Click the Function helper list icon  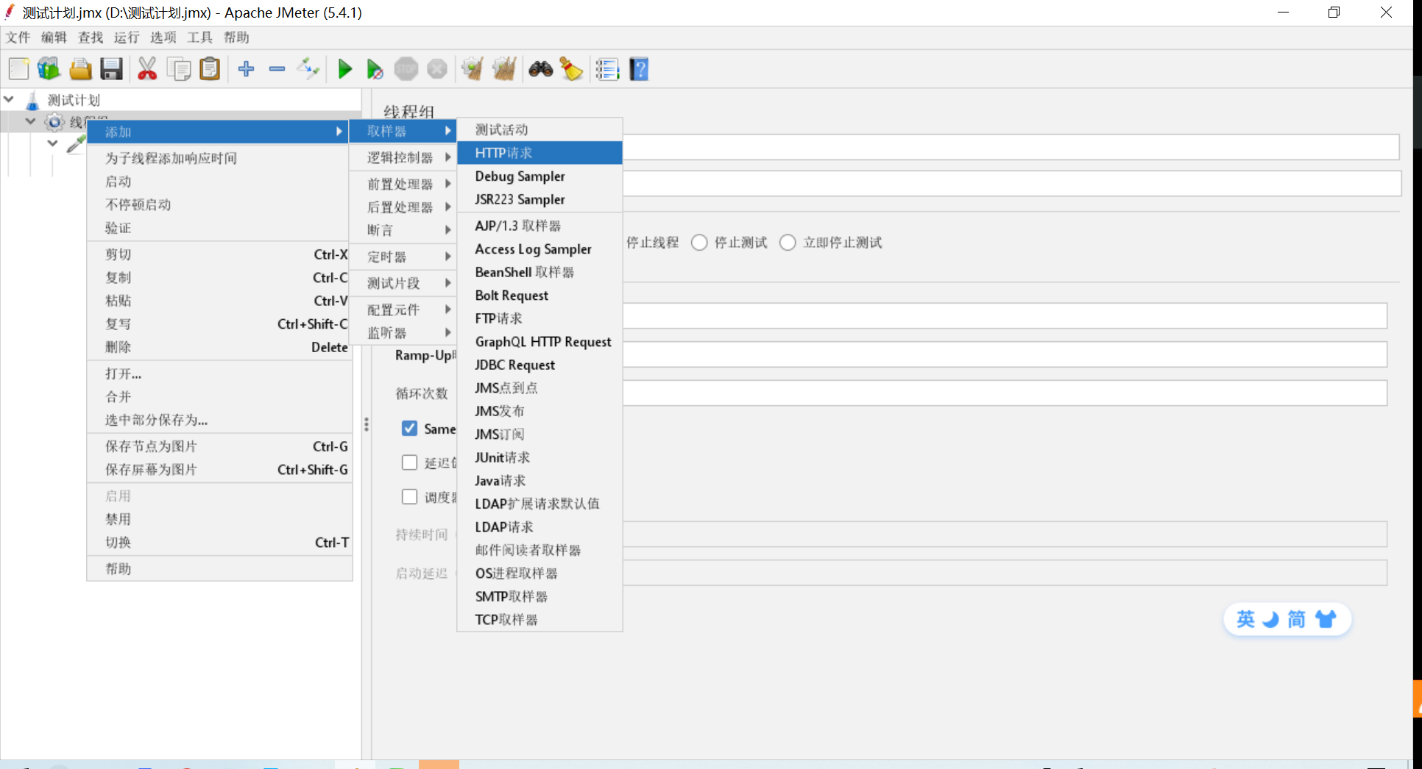click(x=606, y=69)
